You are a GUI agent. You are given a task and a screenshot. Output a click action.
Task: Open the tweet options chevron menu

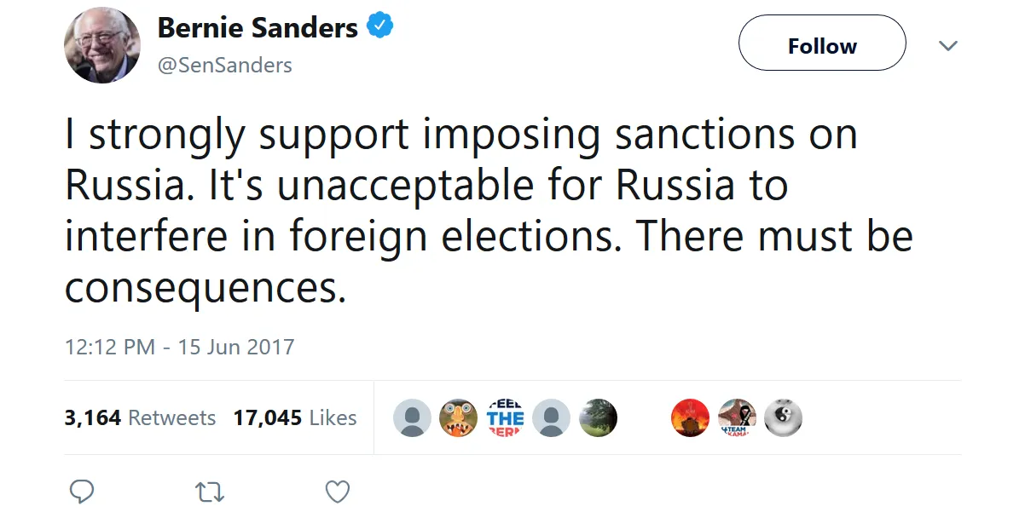(948, 45)
